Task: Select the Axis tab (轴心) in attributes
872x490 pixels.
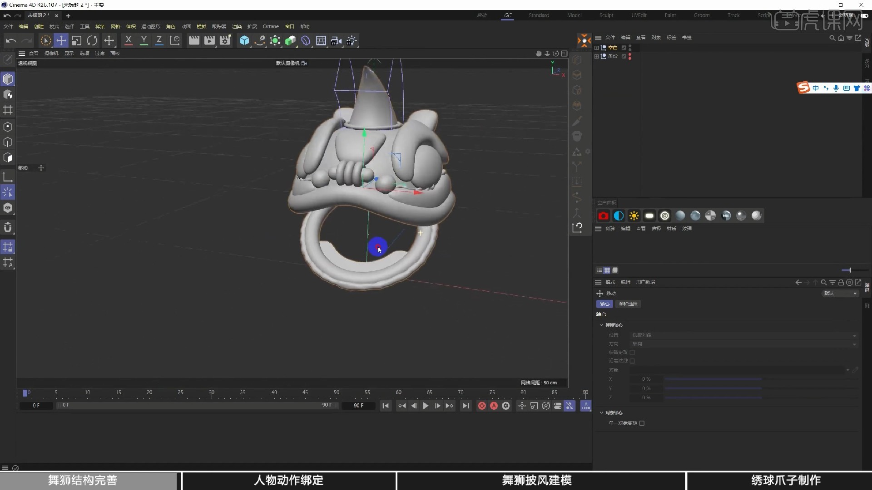Action: click(x=604, y=304)
